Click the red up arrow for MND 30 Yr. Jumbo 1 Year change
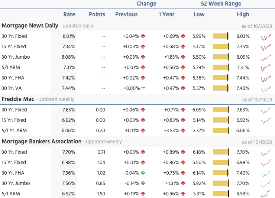The image size is (275, 198). pyautogui.click(x=183, y=57)
